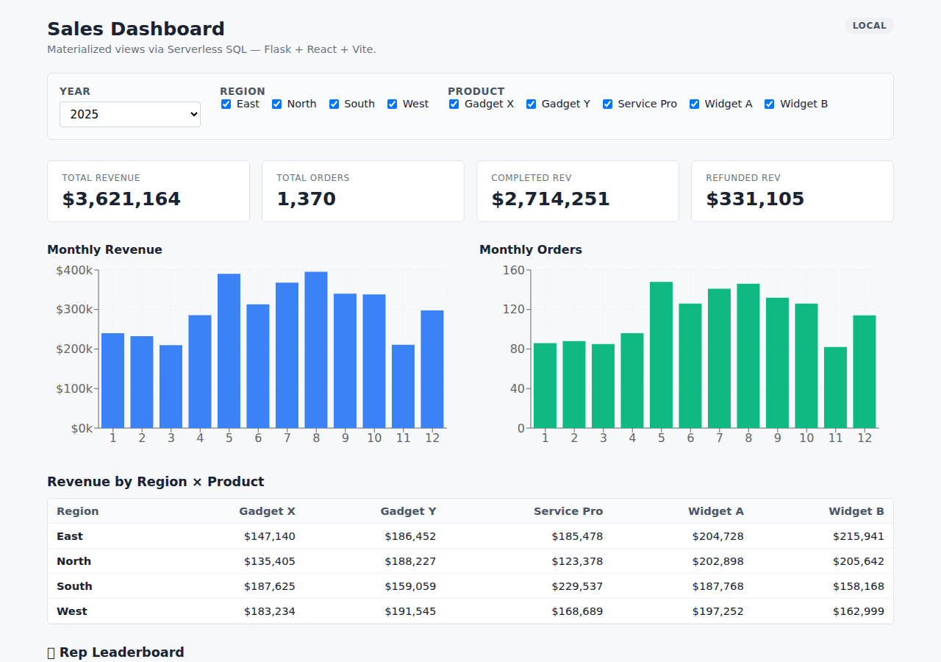
Task: Click the Monthly Revenue chart title
Action: pyautogui.click(x=104, y=250)
